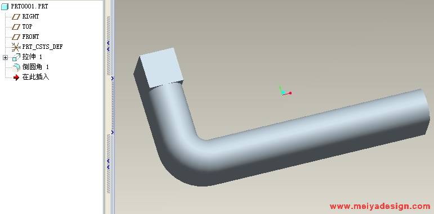Click the 拉伸 1 extrude feature icon

(x=16, y=57)
